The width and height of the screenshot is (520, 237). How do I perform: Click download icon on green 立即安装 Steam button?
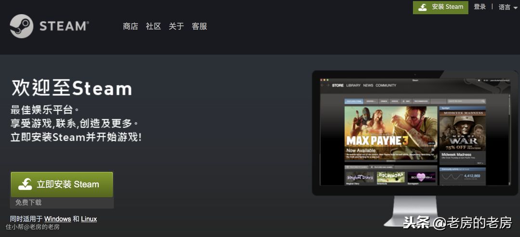click(x=25, y=184)
